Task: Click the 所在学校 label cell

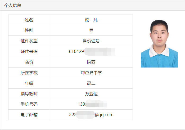Action: [x=29, y=73]
